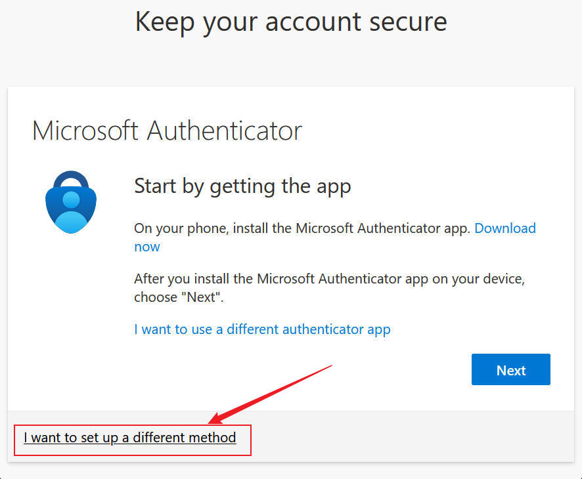Click the word 'now' of the download link

(147, 247)
